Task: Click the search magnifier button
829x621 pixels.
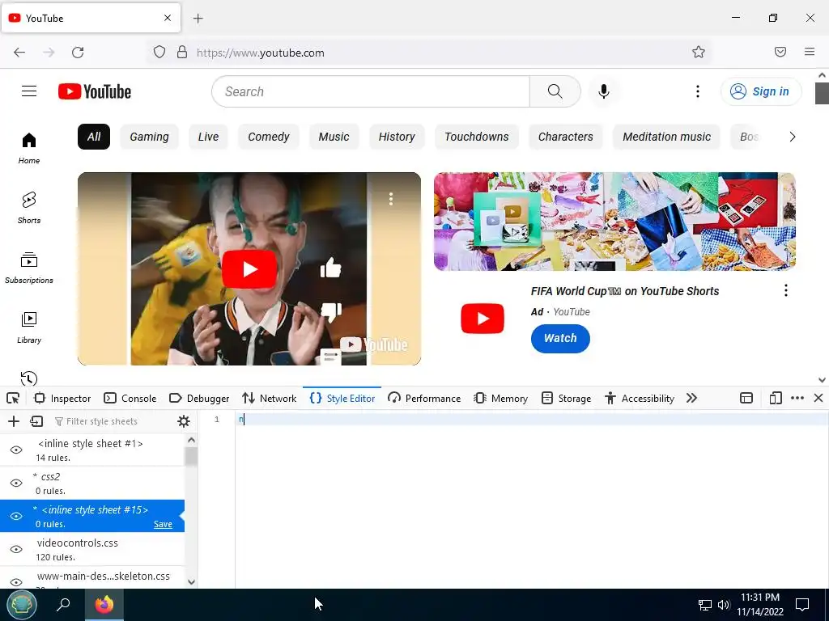Action: tap(555, 91)
